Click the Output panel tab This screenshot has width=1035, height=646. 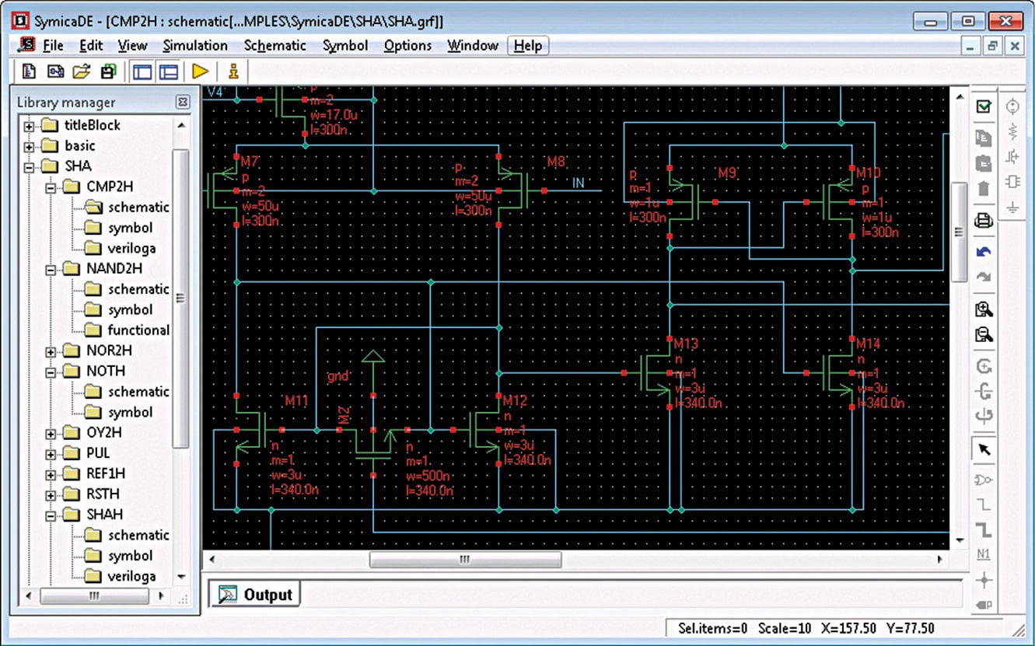pos(256,595)
